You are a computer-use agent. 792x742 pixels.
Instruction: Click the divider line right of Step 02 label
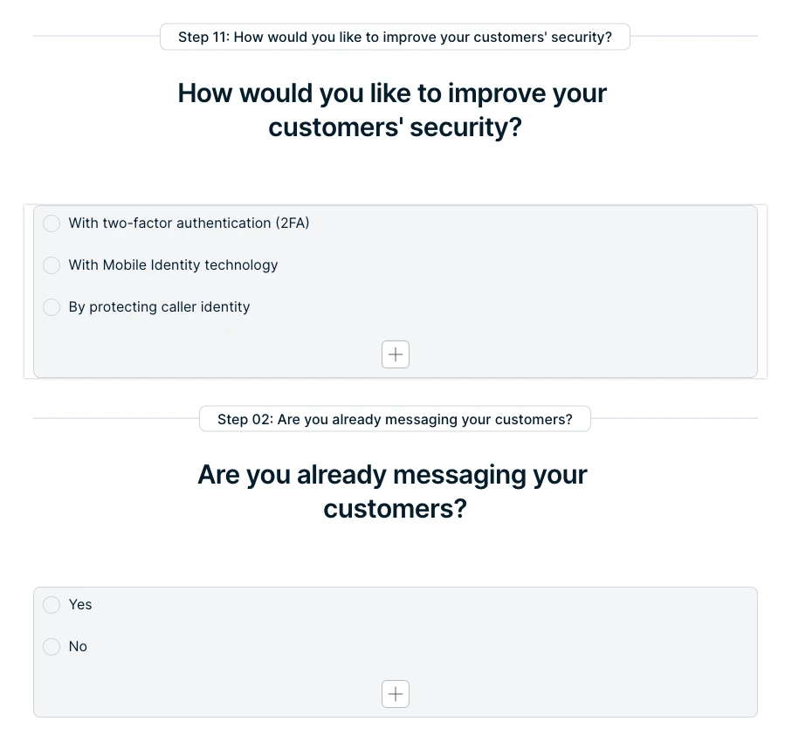point(672,419)
